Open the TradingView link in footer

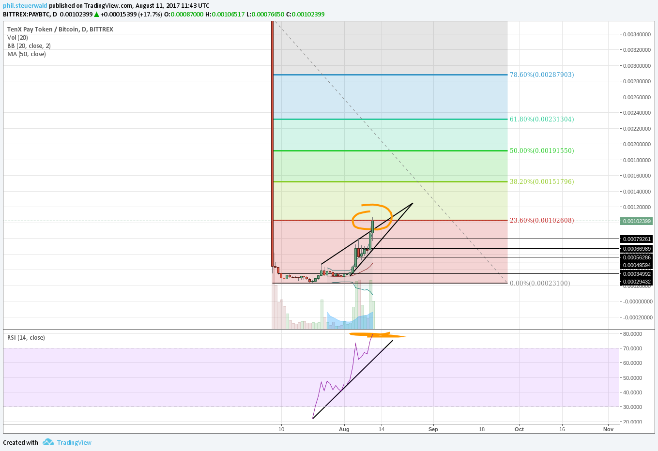pyautogui.click(x=74, y=442)
